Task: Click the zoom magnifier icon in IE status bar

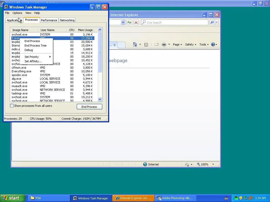Action: coord(198,164)
